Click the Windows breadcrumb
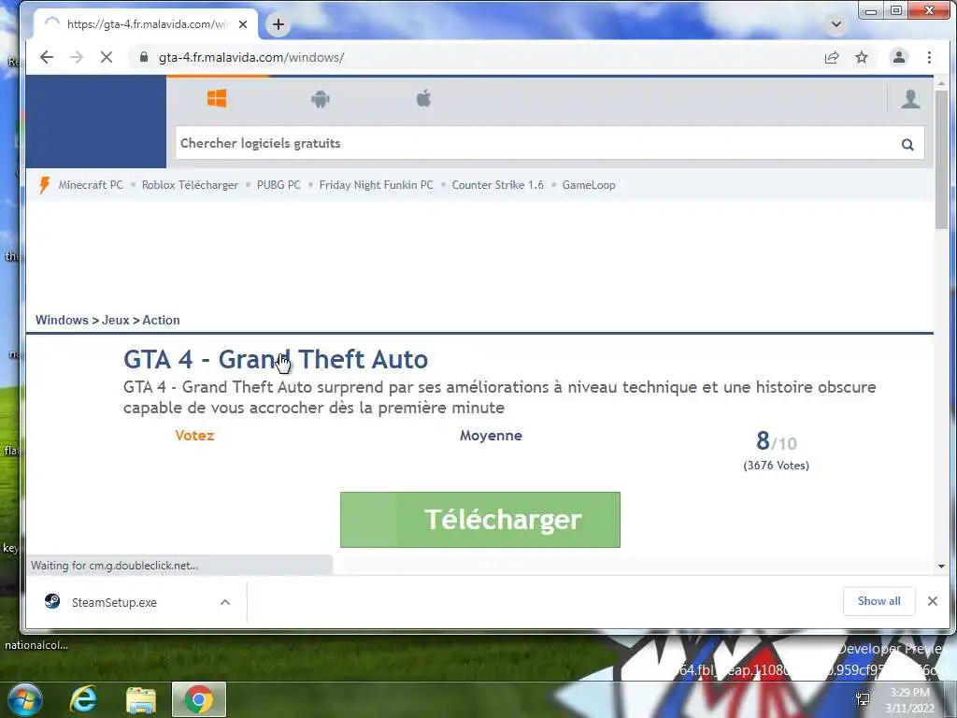This screenshot has width=957, height=718. pyautogui.click(x=62, y=320)
